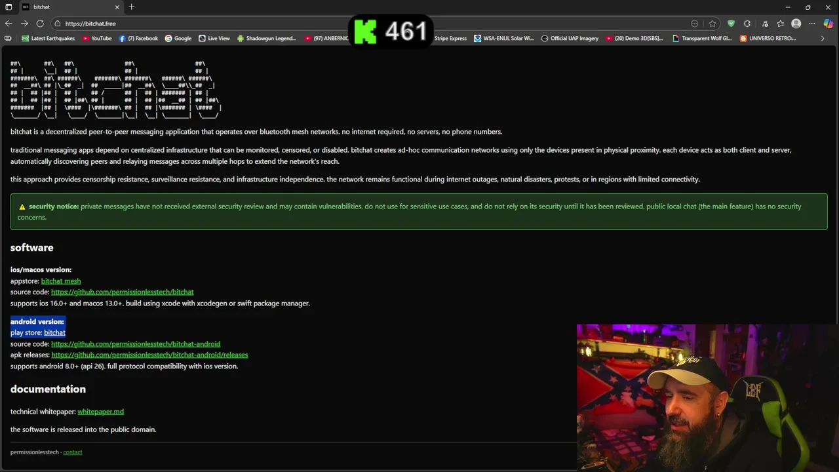Open the bitchat-android releases link
839x472 pixels.
pyautogui.click(x=149, y=355)
